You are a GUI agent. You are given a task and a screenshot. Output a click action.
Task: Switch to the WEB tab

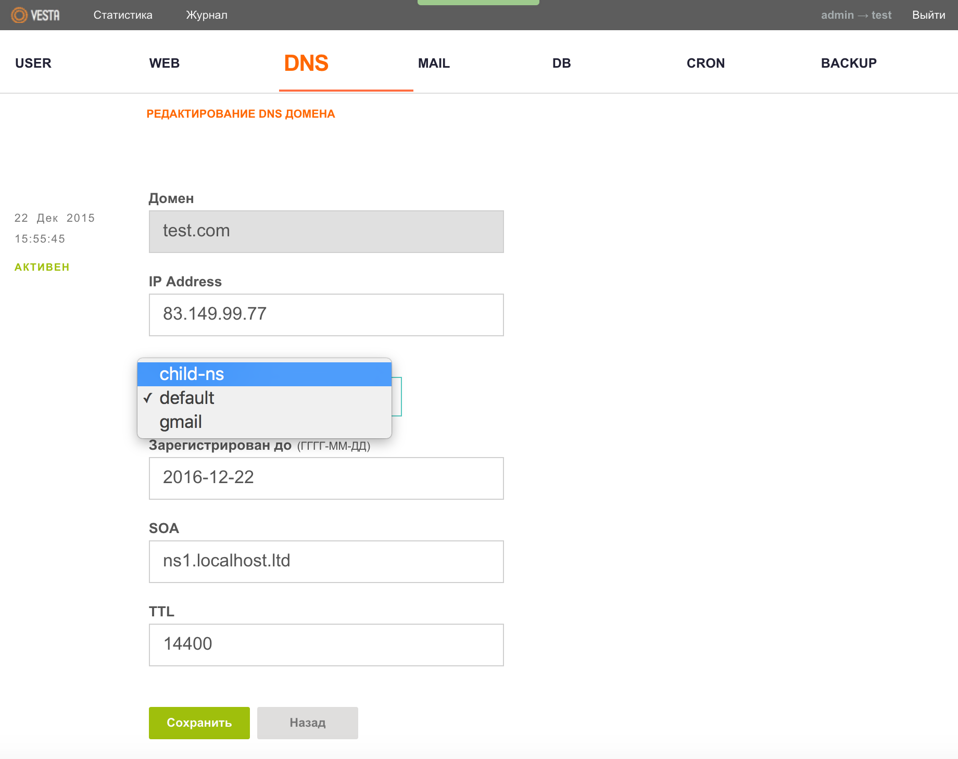click(x=165, y=63)
